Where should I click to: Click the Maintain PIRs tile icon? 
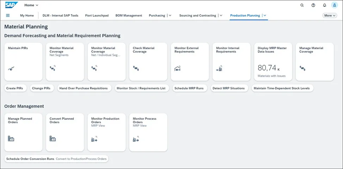point(11,69)
